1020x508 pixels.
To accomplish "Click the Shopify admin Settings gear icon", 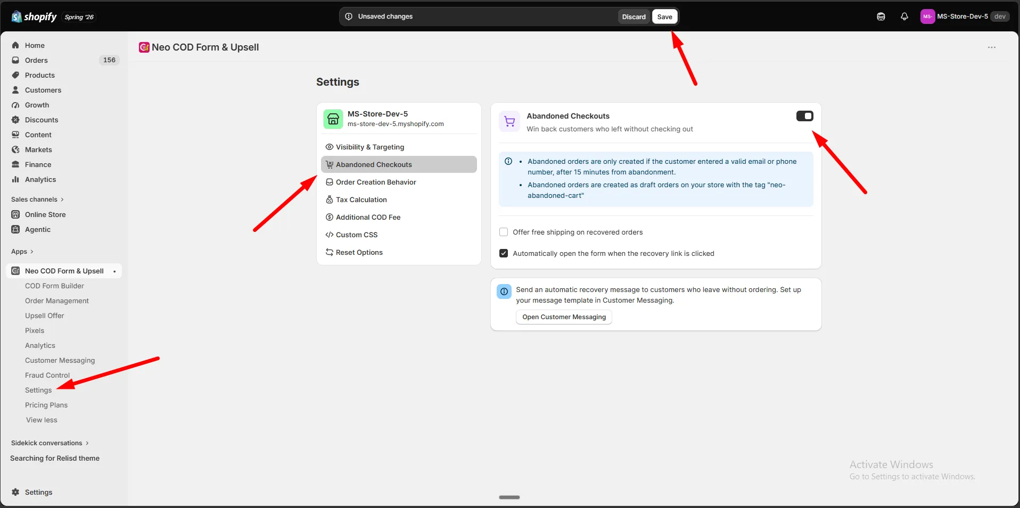I will pyautogui.click(x=15, y=492).
